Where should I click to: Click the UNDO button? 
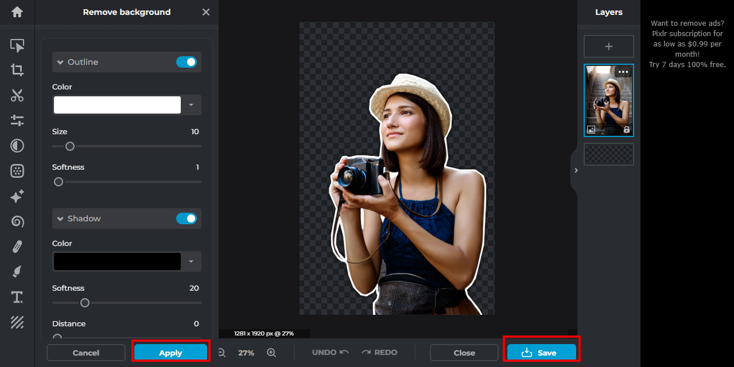click(x=331, y=353)
